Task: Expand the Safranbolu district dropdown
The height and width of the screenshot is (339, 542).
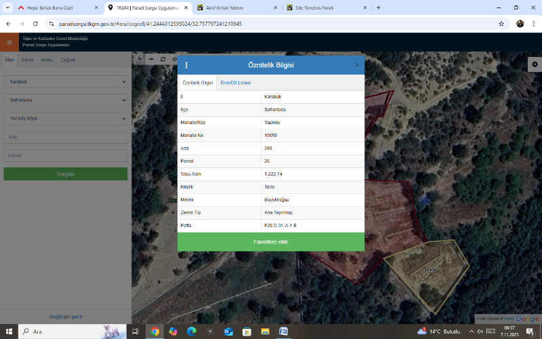Action: coord(65,99)
